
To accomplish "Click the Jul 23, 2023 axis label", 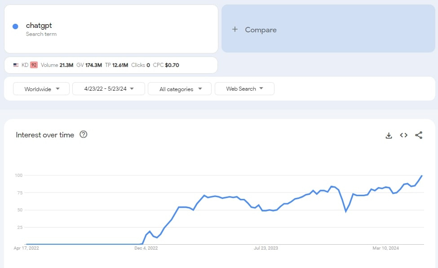I will pyautogui.click(x=265, y=248).
